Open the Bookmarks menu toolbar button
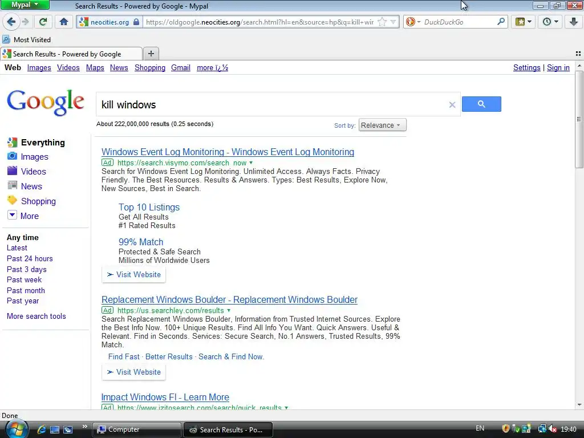Viewport: 584px width, 438px height. coord(523,22)
